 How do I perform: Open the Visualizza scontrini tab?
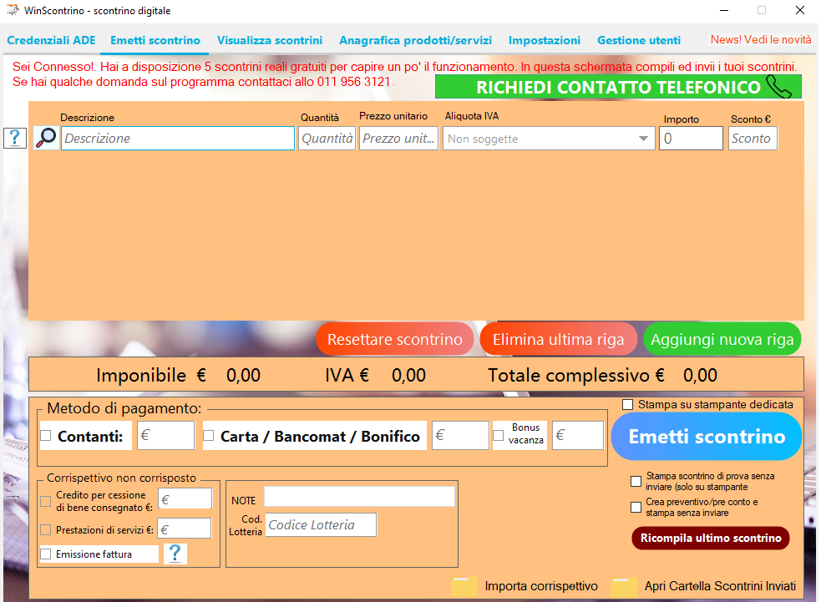point(270,40)
